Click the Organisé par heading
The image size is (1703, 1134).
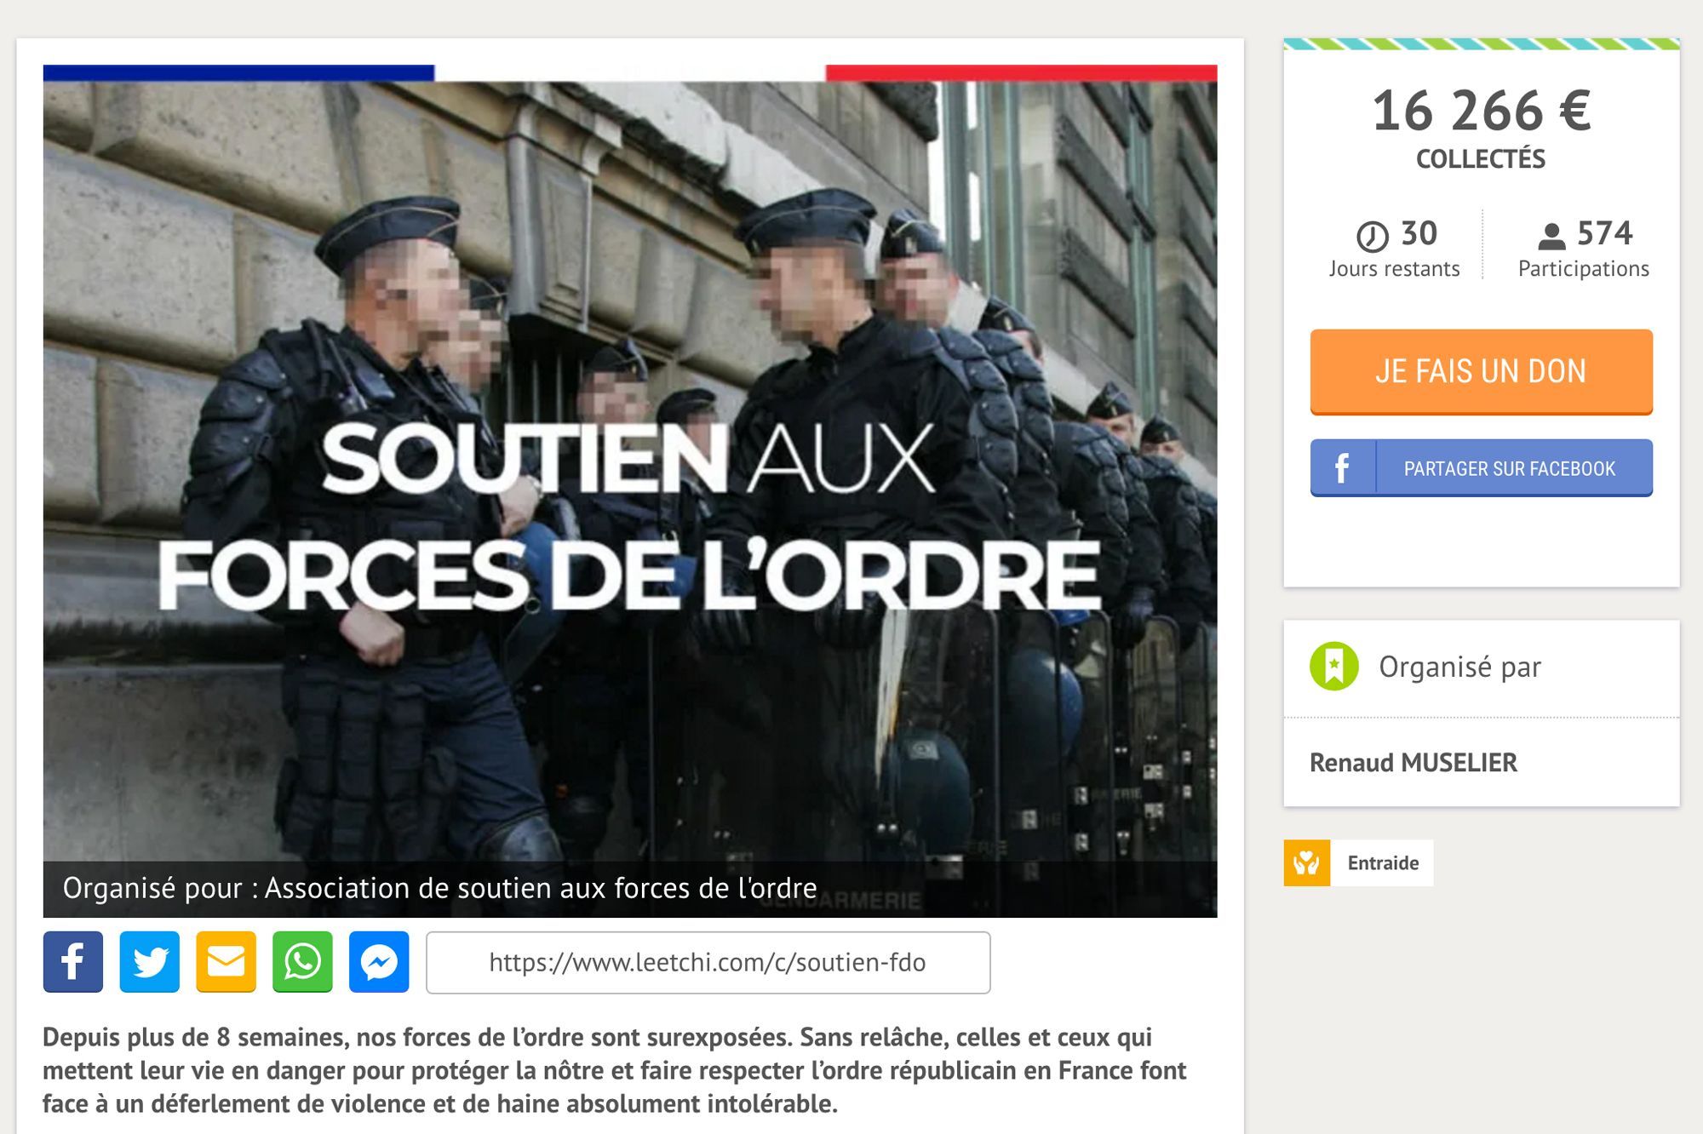1459,667
